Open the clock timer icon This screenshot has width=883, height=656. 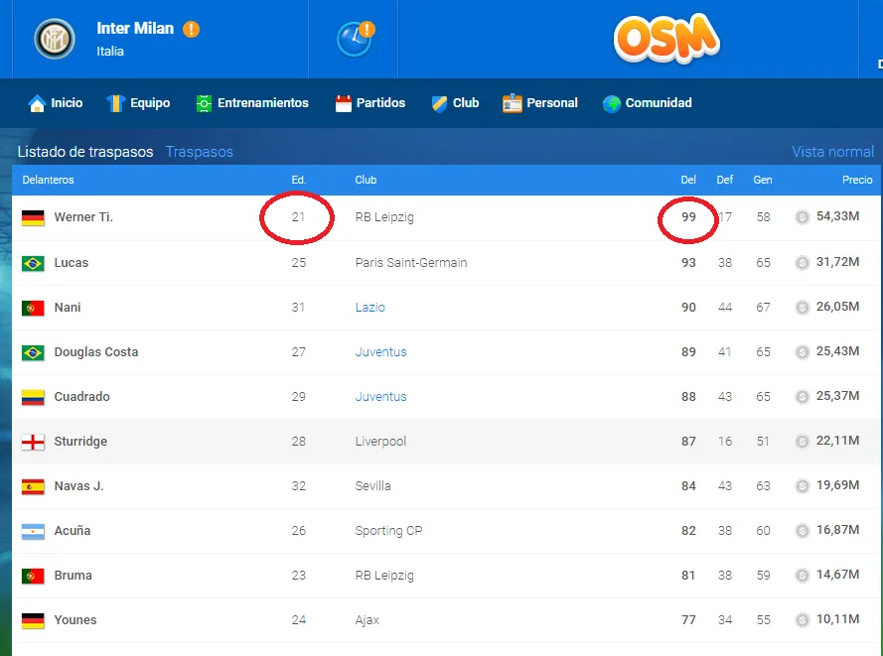point(356,39)
